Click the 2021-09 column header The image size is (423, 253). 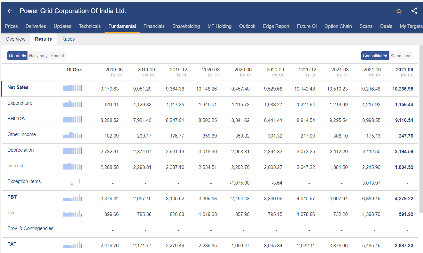click(404, 72)
